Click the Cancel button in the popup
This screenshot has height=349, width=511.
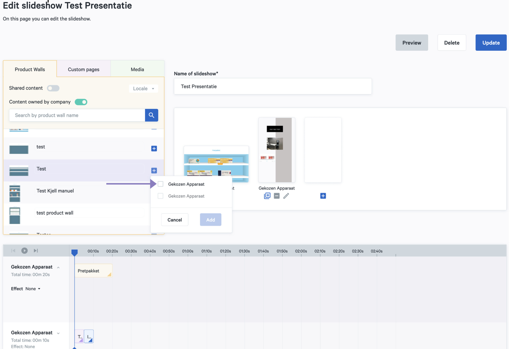coord(174,220)
